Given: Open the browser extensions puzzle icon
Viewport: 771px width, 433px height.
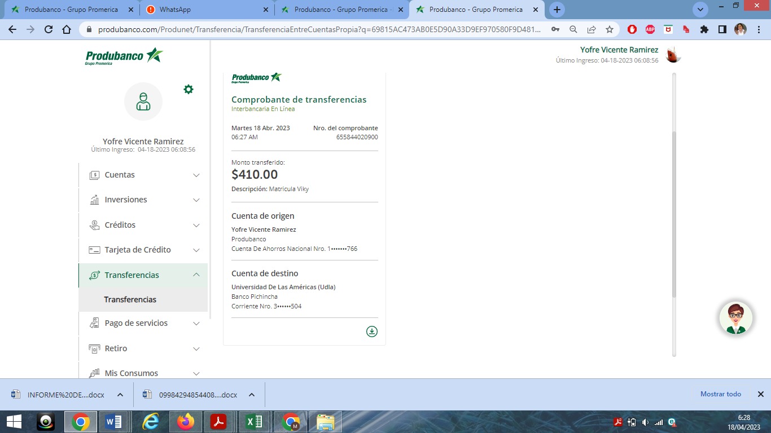Looking at the screenshot, I should click(704, 29).
